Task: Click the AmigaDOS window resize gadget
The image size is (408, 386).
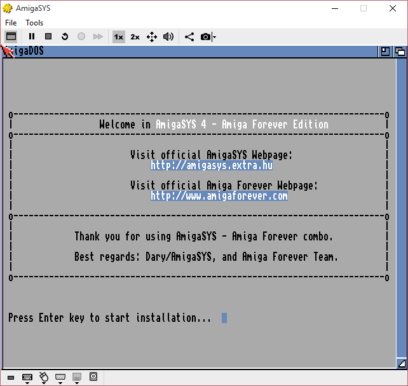Action: (x=402, y=363)
